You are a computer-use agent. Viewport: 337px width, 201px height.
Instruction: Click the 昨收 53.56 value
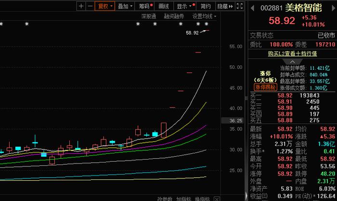pyautogui.click(x=327, y=166)
